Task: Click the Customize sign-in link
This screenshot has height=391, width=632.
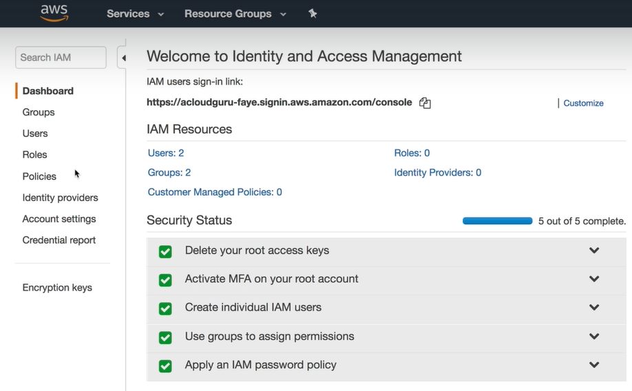Action: coord(583,103)
